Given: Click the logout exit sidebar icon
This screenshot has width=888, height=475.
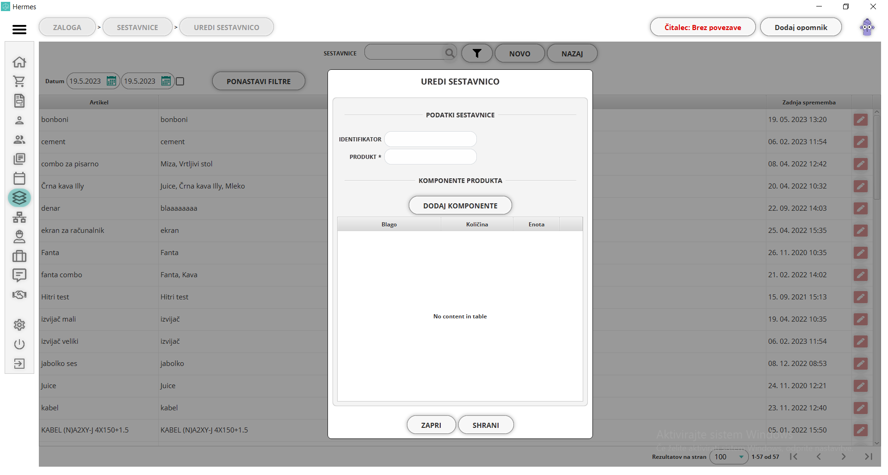Looking at the screenshot, I should pos(19,364).
